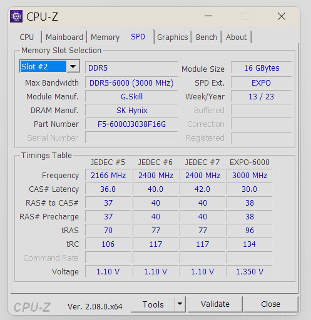Open the Graphics tab
The width and height of the screenshot is (311, 320).
click(173, 37)
